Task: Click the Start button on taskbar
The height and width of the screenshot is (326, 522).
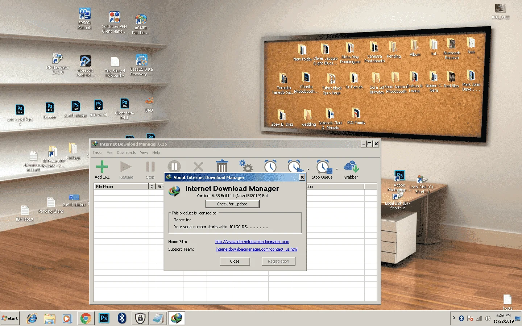Action: coord(10,318)
